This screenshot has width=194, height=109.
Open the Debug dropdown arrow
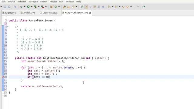tap(25, 7)
